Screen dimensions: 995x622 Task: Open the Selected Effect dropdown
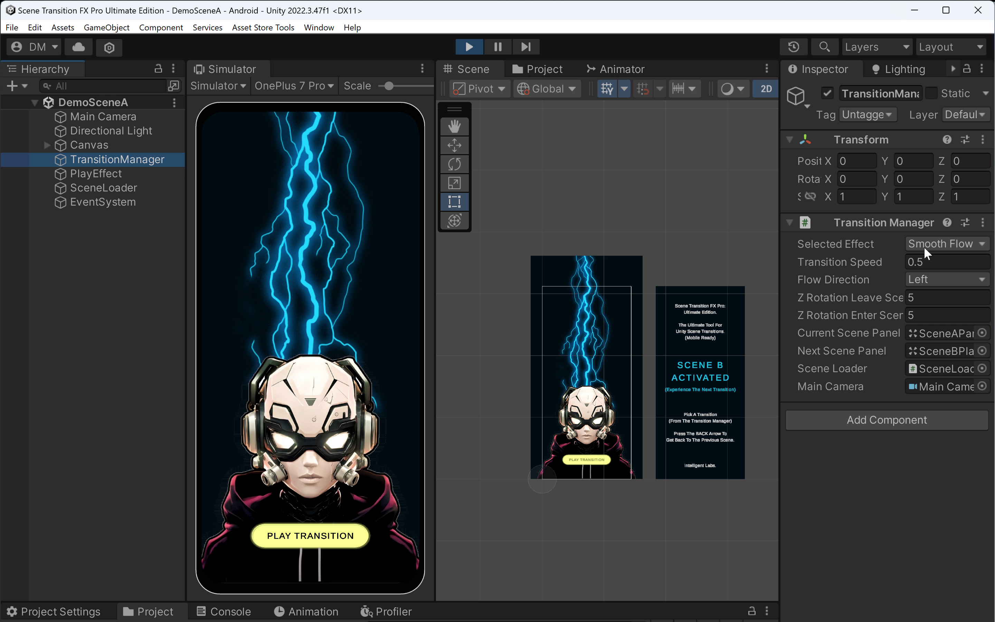[947, 244]
